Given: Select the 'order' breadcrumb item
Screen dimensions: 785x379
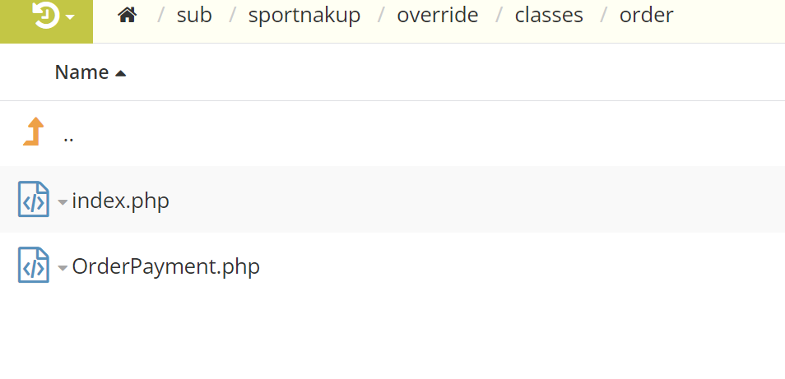Looking at the screenshot, I should pyautogui.click(x=646, y=15).
